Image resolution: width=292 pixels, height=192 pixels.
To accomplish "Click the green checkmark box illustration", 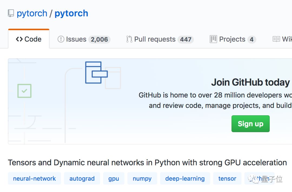I will pyautogui.click(x=24, y=91).
